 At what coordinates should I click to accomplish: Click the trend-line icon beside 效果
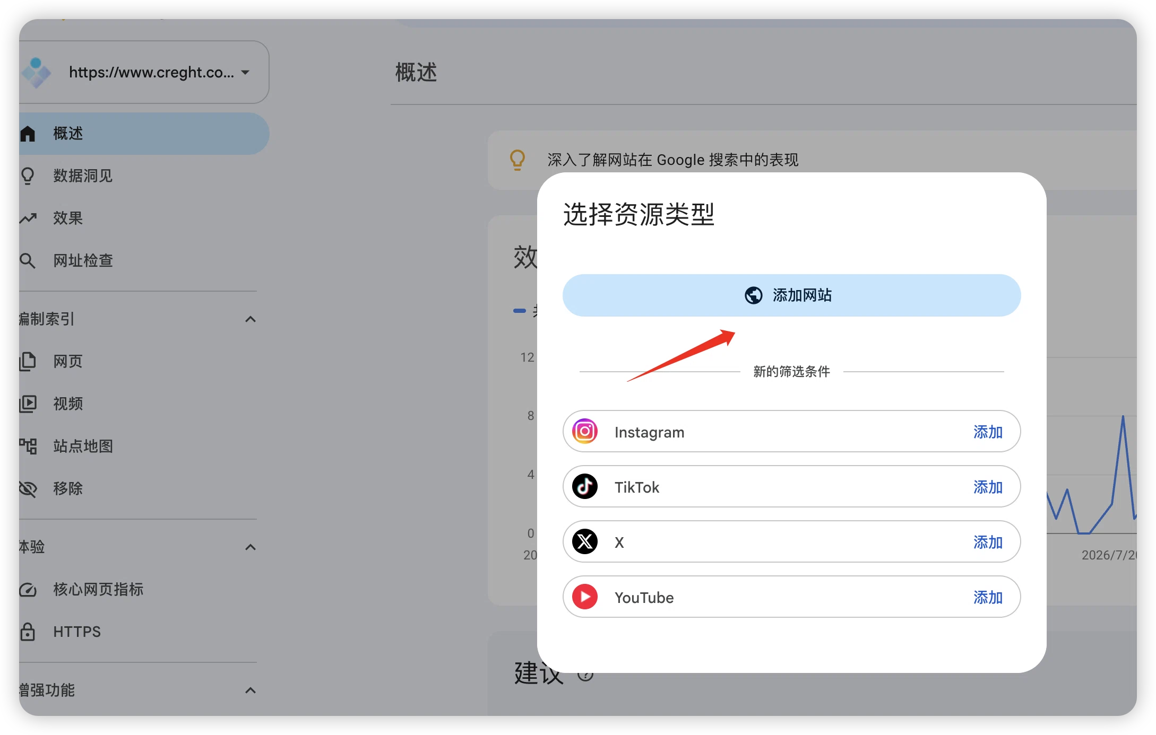coord(28,218)
